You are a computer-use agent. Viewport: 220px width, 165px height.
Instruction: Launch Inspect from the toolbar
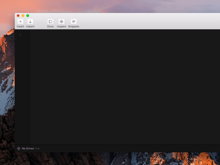tap(61, 23)
